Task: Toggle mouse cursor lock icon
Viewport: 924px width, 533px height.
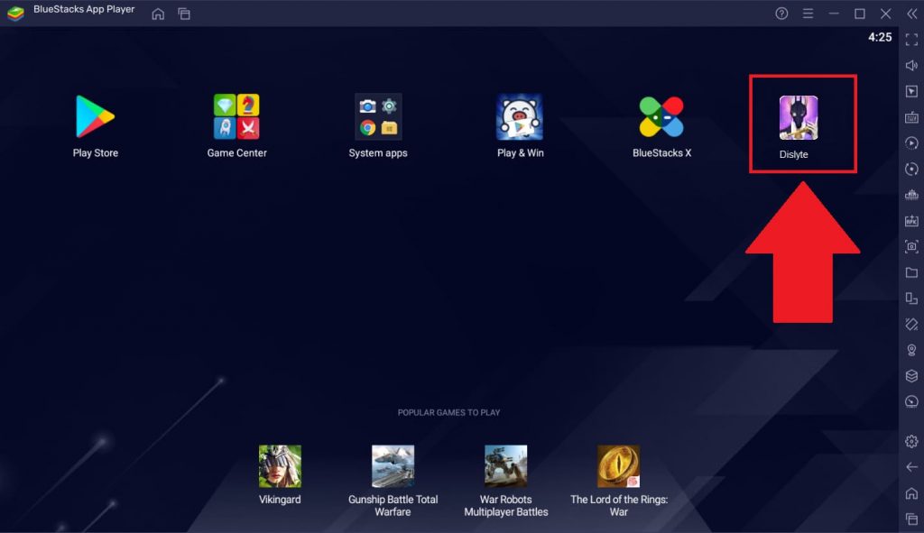Action: pos(911,91)
